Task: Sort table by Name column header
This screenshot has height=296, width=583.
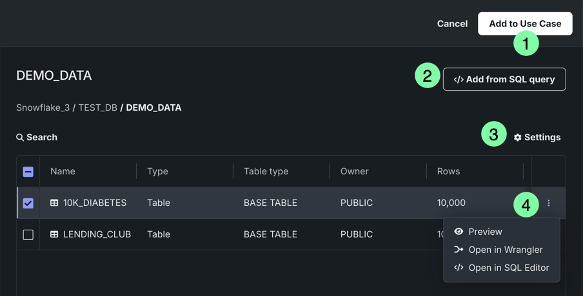Action: coord(63,171)
